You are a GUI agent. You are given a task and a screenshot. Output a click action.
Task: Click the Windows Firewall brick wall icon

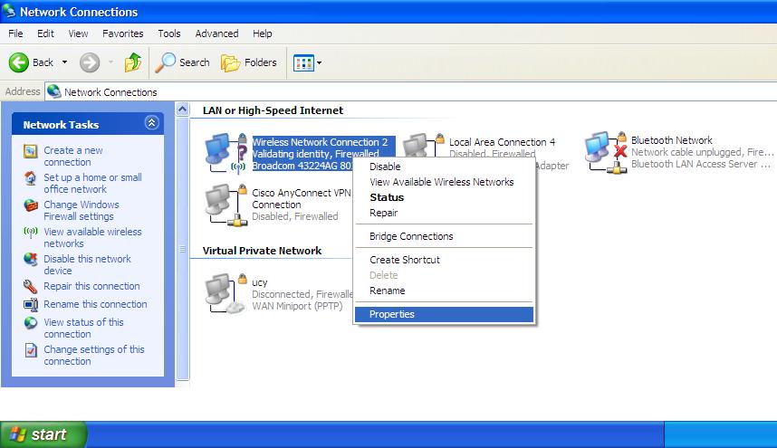coord(30,205)
